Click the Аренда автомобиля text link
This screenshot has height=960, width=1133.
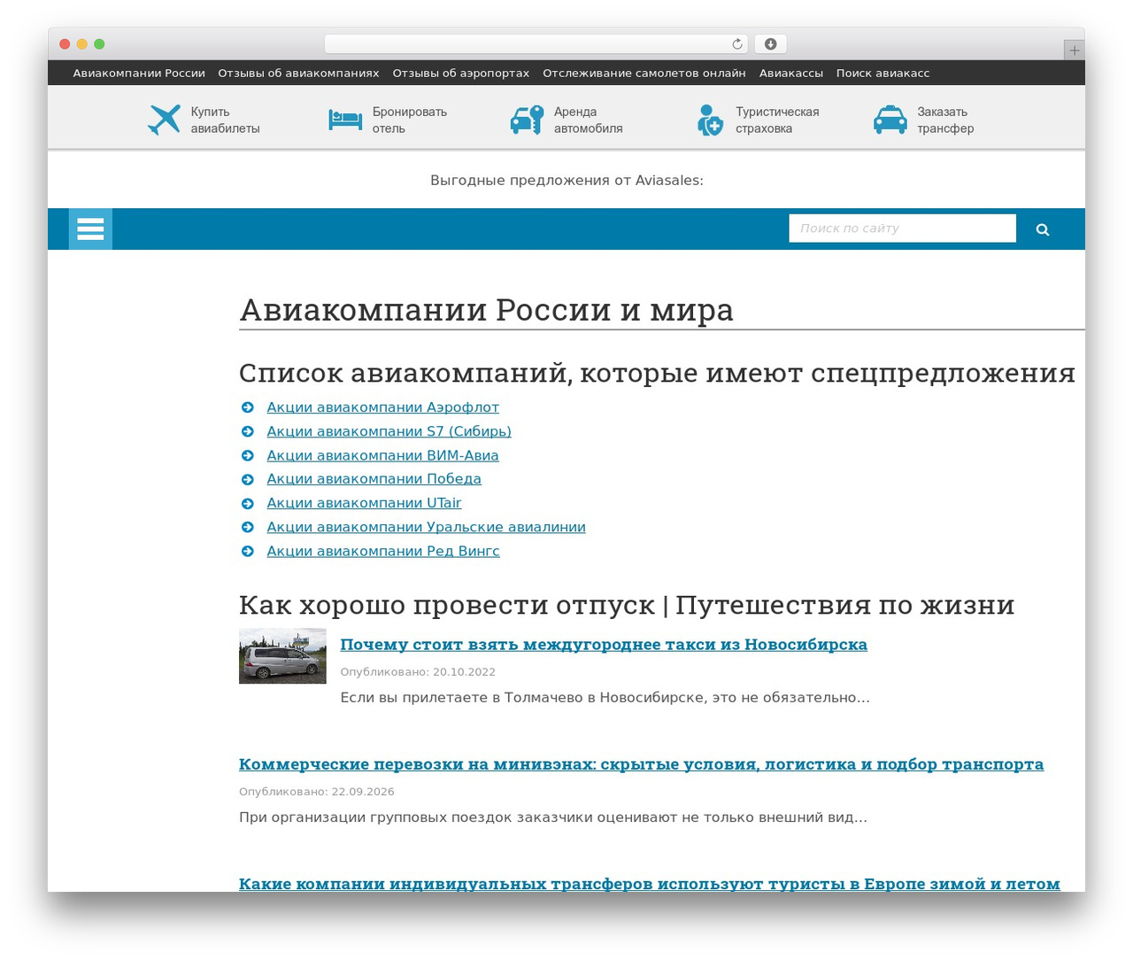(589, 120)
